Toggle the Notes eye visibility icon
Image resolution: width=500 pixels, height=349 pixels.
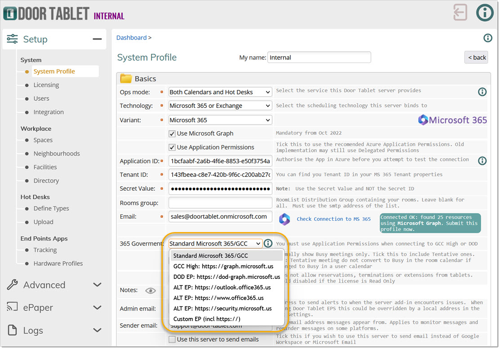tap(151, 290)
